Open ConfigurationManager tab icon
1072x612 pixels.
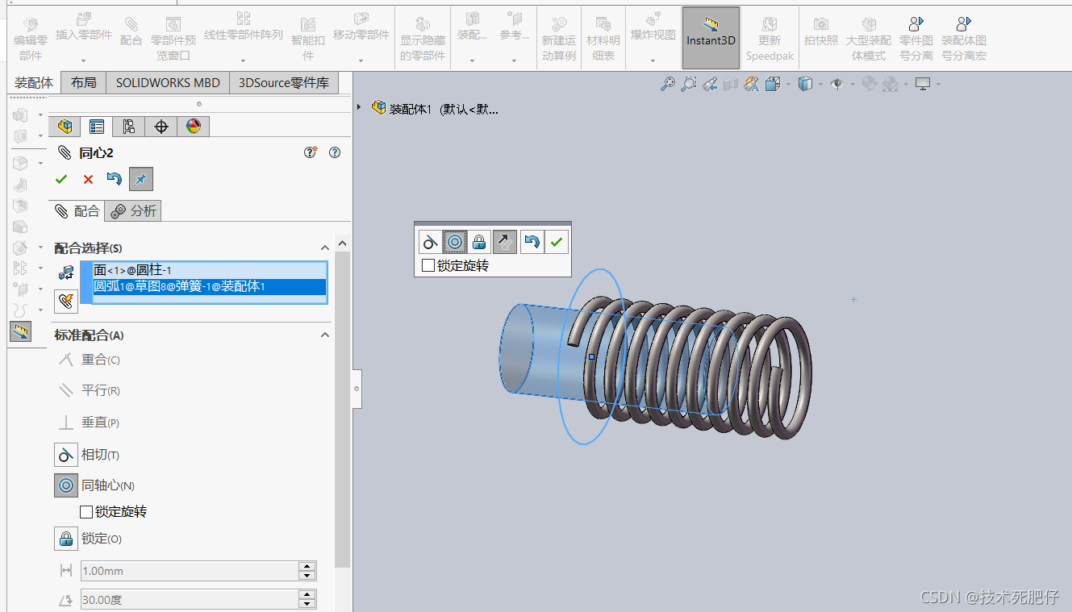click(129, 127)
